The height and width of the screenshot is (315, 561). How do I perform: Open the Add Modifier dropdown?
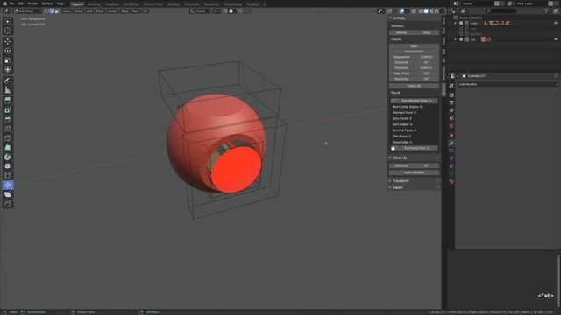[x=508, y=84]
